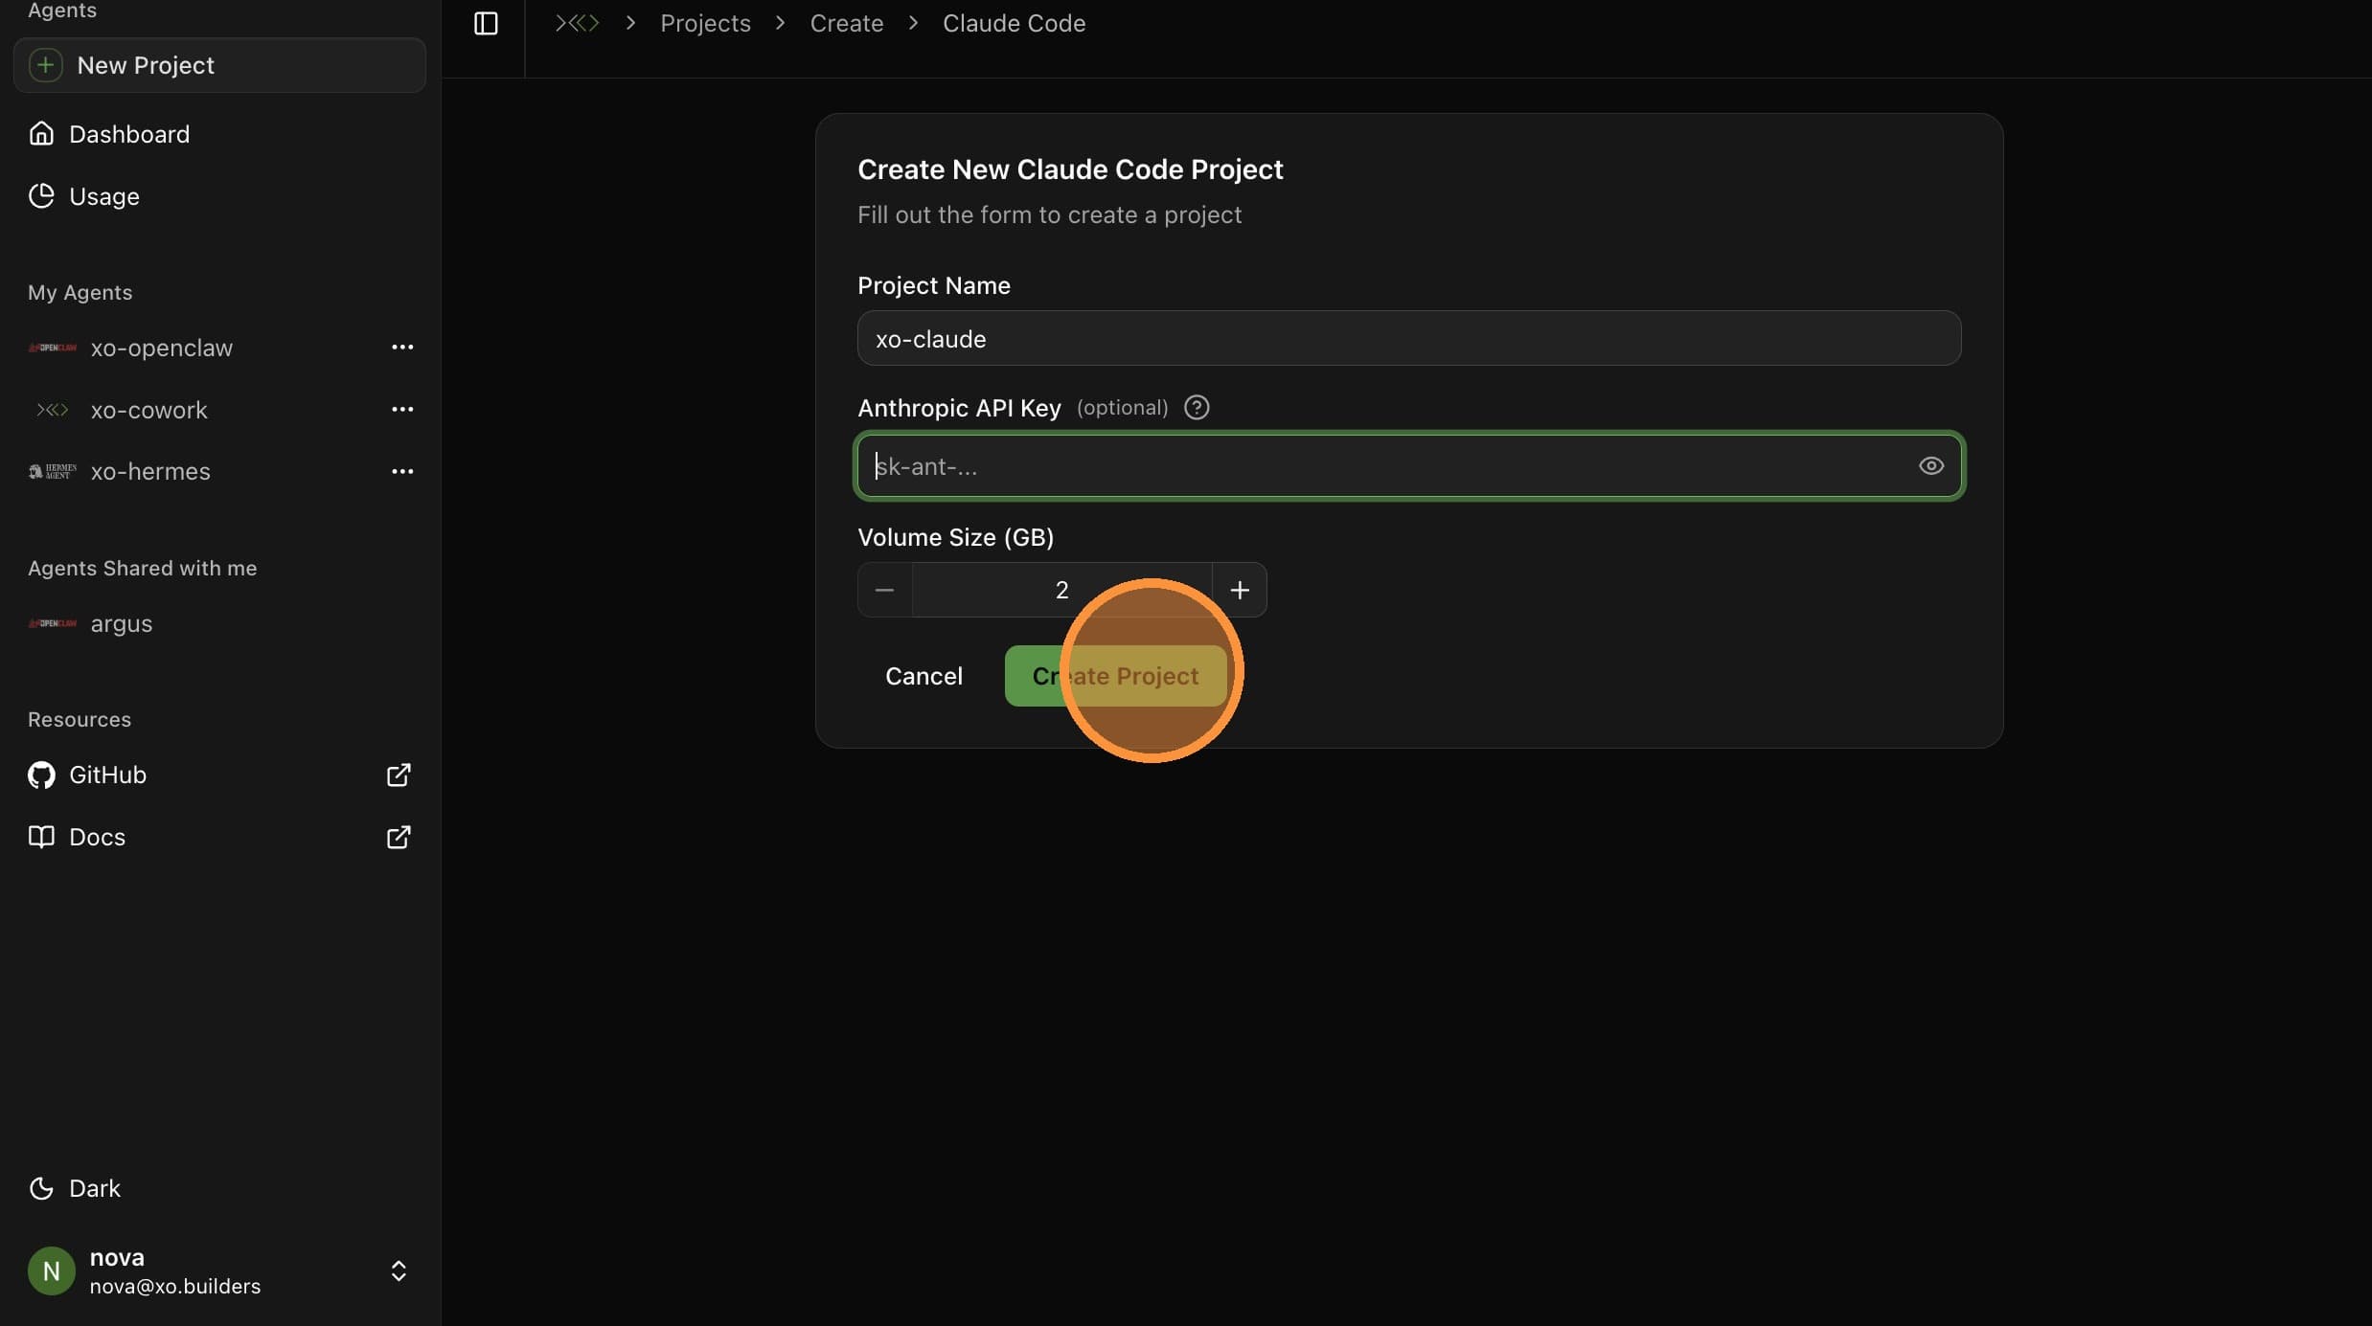Click the "Create New Claude Code Project" heading
The height and width of the screenshot is (1326, 2372).
click(x=1070, y=169)
